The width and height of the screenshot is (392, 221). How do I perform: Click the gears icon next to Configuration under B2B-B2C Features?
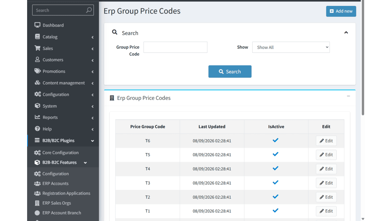(x=37, y=174)
